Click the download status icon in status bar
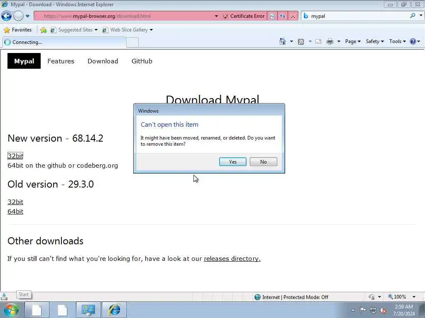 pyautogui.click(x=4, y=297)
